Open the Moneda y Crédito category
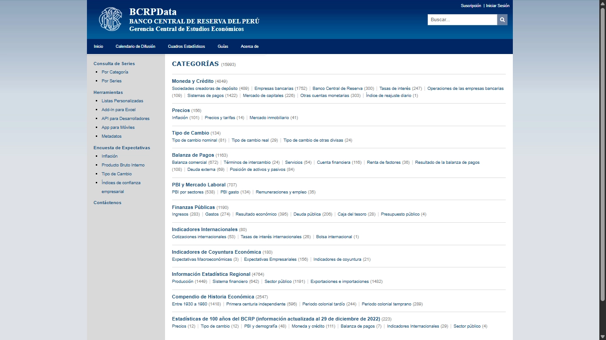Viewport: 606px width, 340px height. (x=193, y=81)
